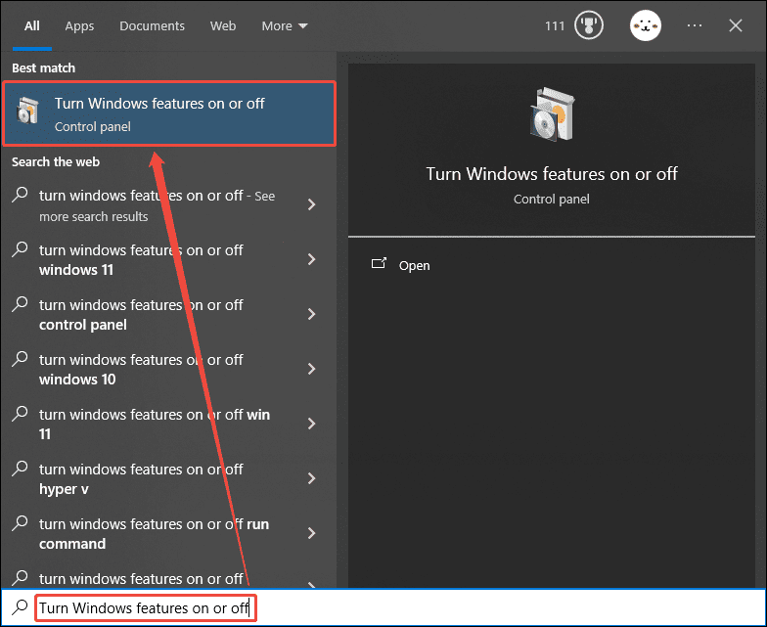Click the Open action icon in preview pane
This screenshot has height=627, width=767.
tap(379, 264)
